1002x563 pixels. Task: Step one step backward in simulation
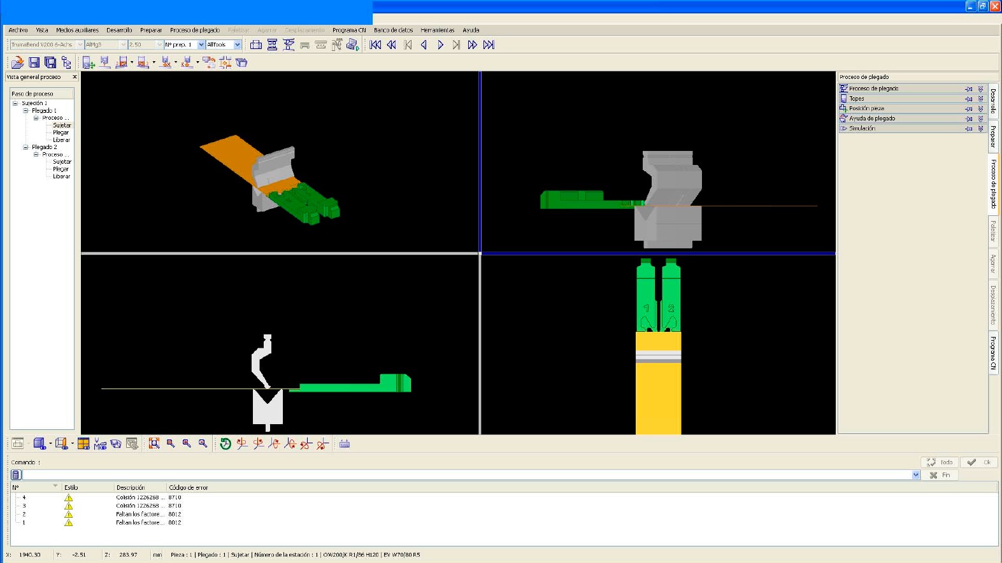424,45
